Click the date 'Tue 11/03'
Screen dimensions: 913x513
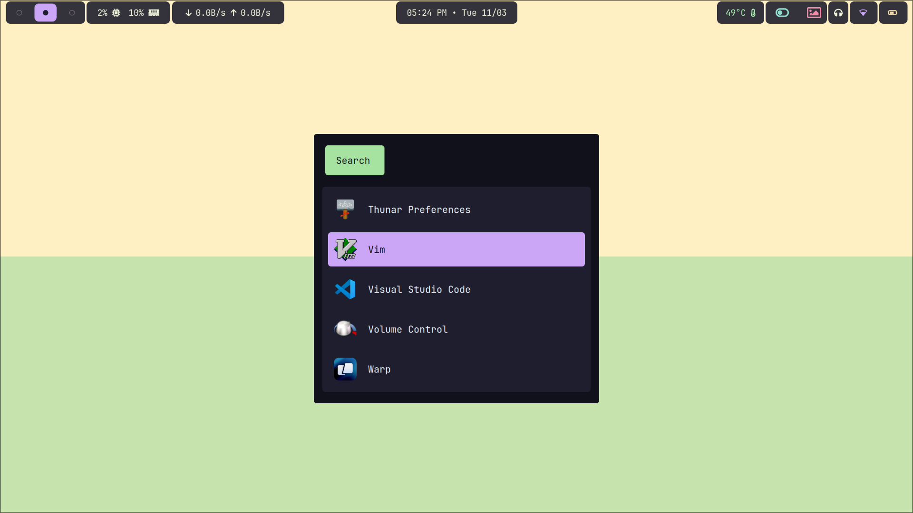484,13
